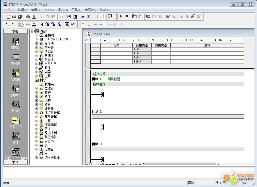257x187 pixels.
Task: Delete the network using the toolbar icon
Action: coord(14,24)
